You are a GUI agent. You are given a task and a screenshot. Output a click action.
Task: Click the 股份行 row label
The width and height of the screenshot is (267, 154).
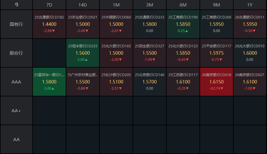coord(16,53)
